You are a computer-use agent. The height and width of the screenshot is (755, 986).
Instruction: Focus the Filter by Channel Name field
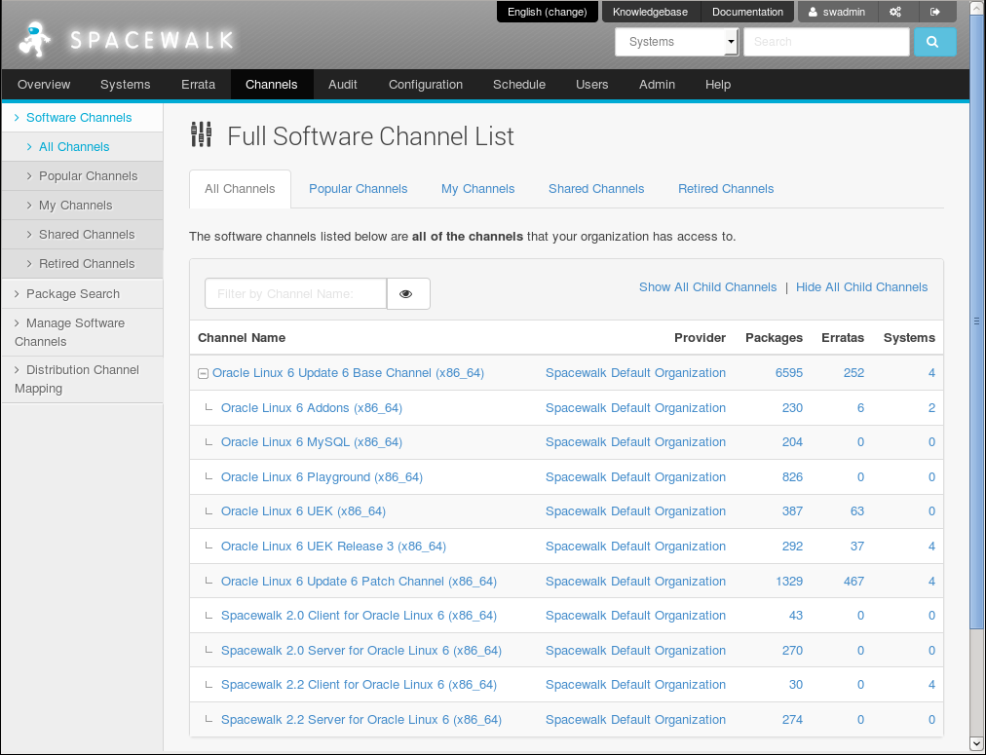point(295,293)
